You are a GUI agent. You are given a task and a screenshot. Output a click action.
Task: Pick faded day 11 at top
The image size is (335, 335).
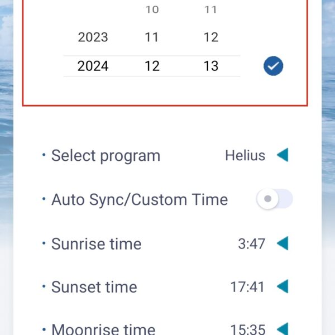210,9
